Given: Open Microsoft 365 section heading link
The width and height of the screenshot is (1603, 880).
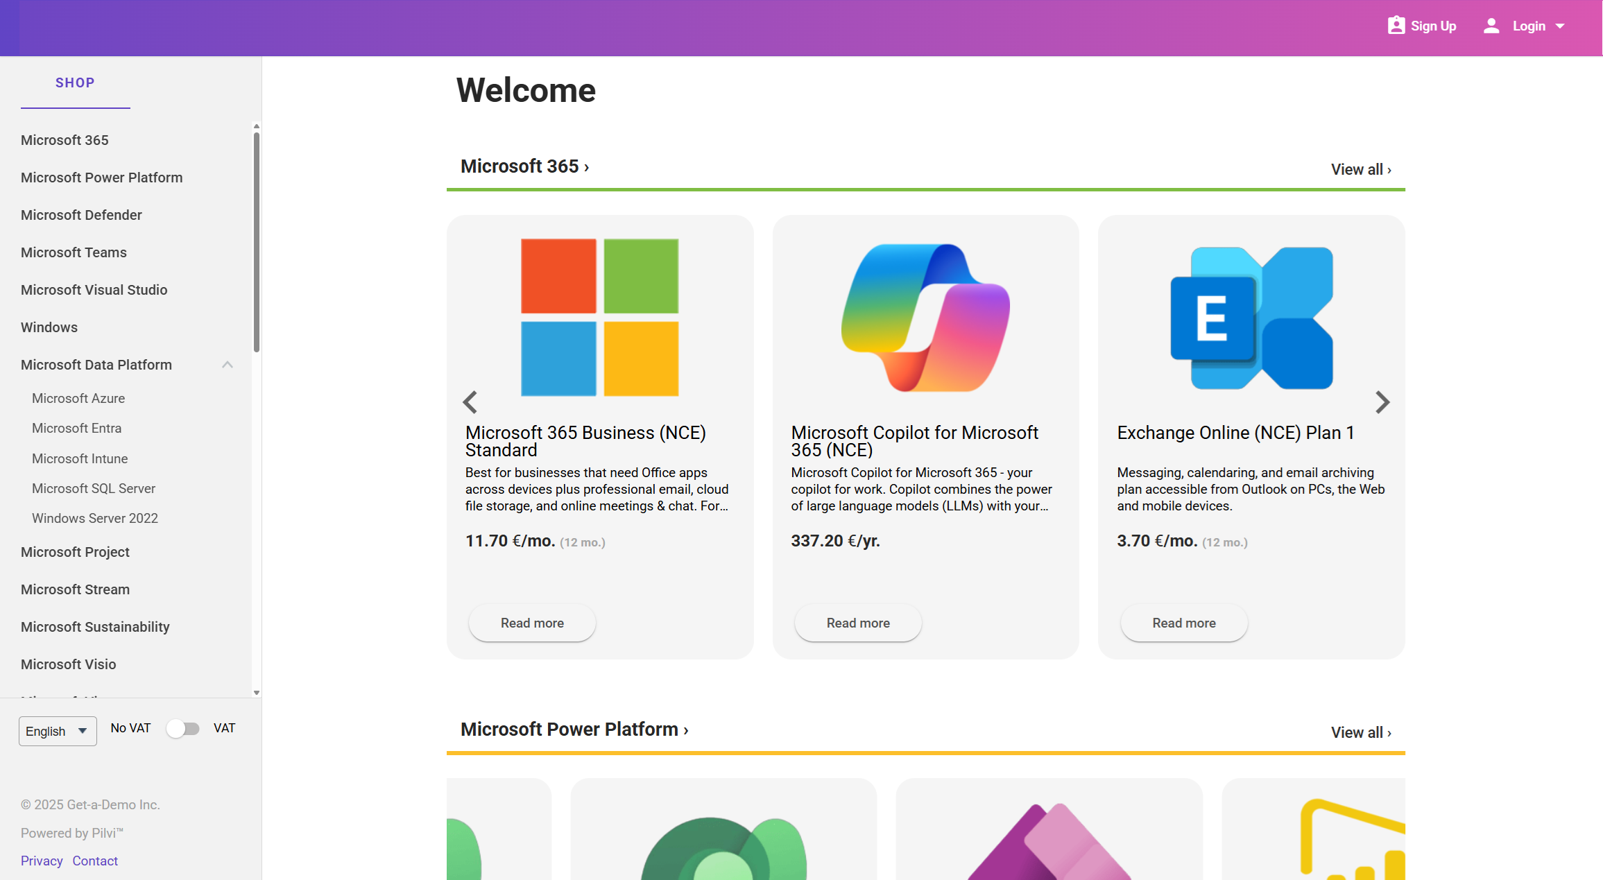Looking at the screenshot, I should pos(524,166).
